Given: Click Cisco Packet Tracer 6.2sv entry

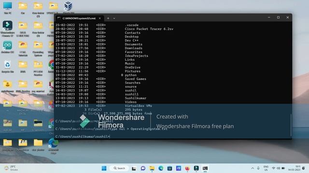Looking at the screenshot, I should pyautogui.click(x=149, y=29).
